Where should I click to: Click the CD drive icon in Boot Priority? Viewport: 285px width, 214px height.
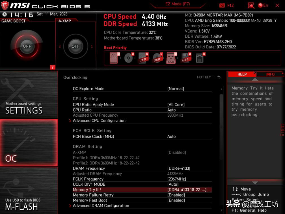point(129,57)
